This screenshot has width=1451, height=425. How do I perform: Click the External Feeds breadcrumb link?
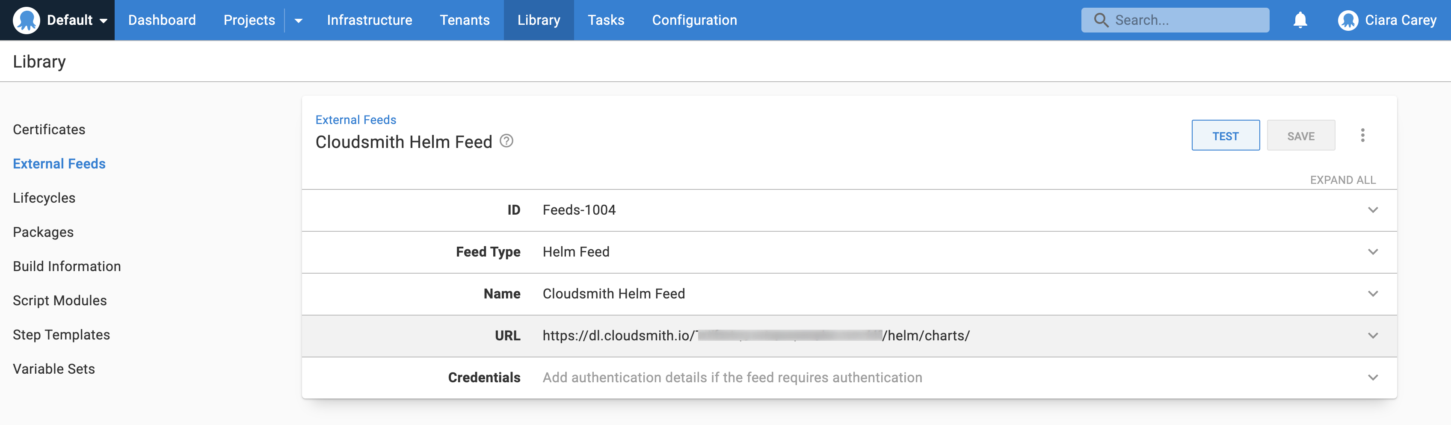(355, 120)
